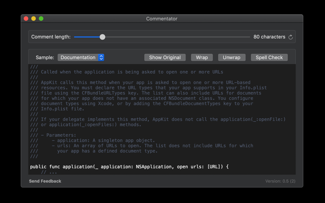Minimize the window with the yellow button
The height and width of the screenshot is (203, 325).
tap(34, 19)
